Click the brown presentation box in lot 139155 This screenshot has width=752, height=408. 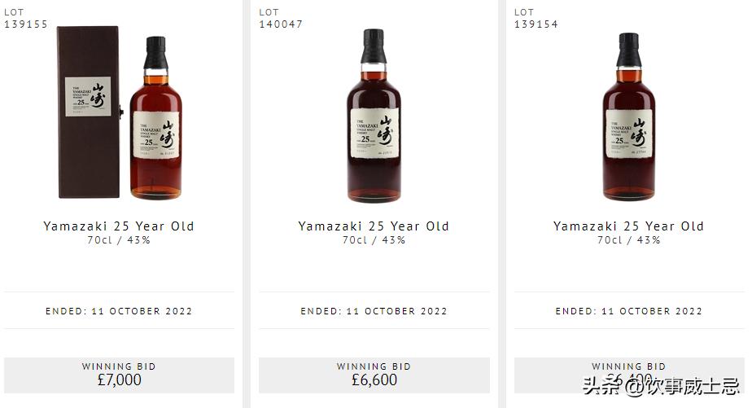click(x=90, y=112)
